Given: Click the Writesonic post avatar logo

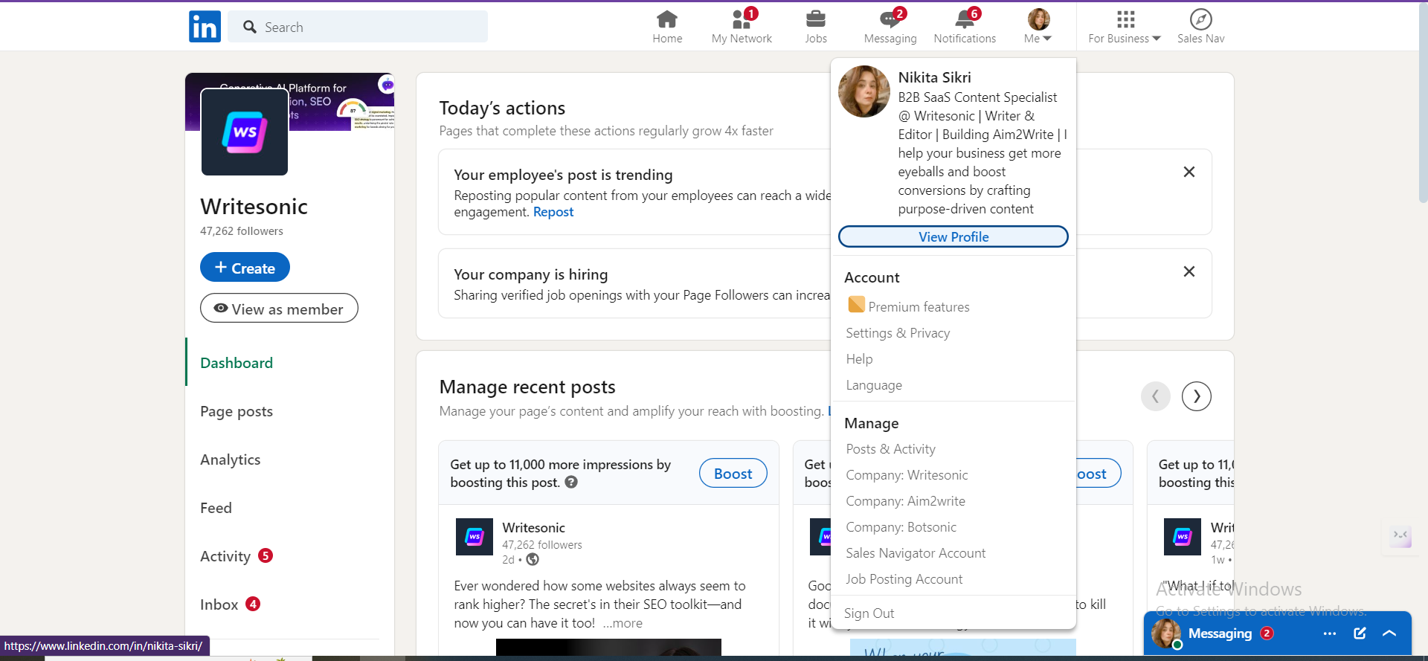Looking at the screenshot, I should point(475,537).
